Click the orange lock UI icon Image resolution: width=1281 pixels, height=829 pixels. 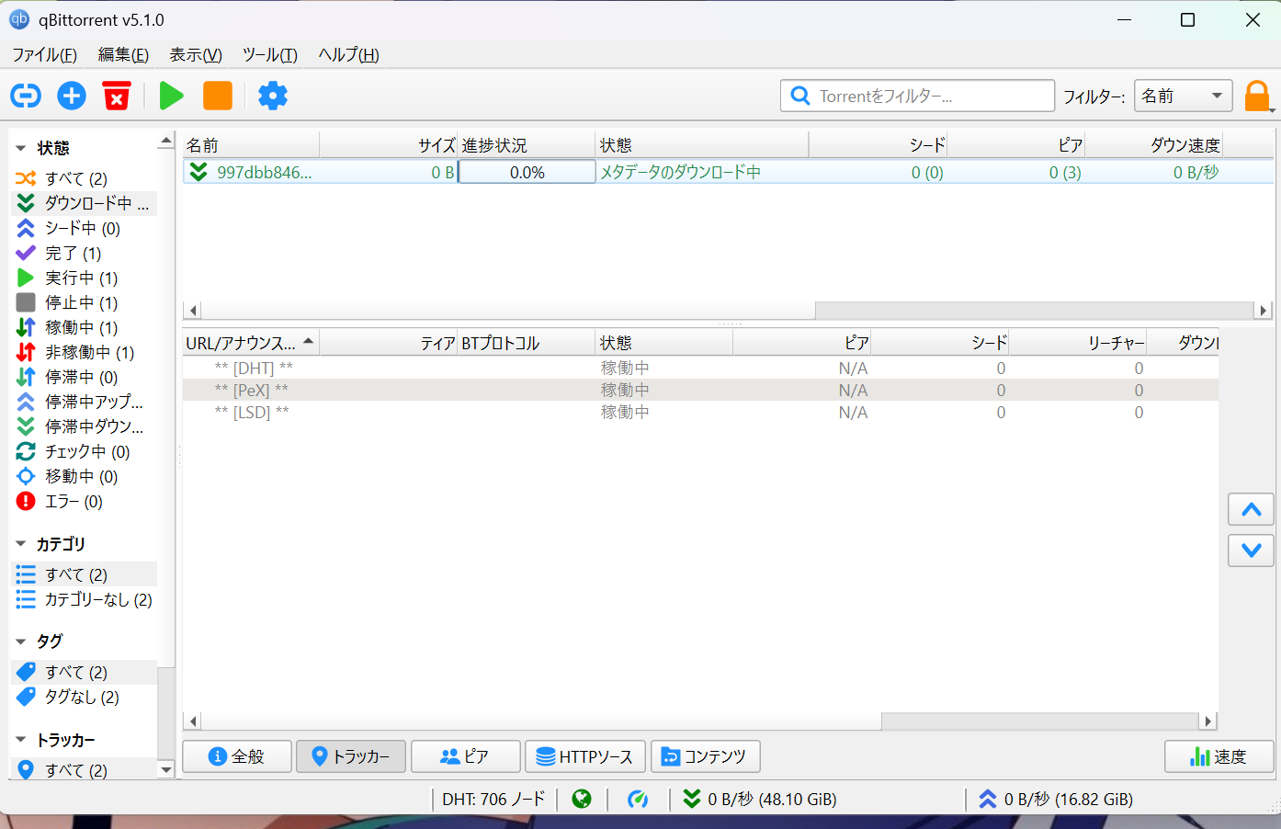click(1256, 96)
